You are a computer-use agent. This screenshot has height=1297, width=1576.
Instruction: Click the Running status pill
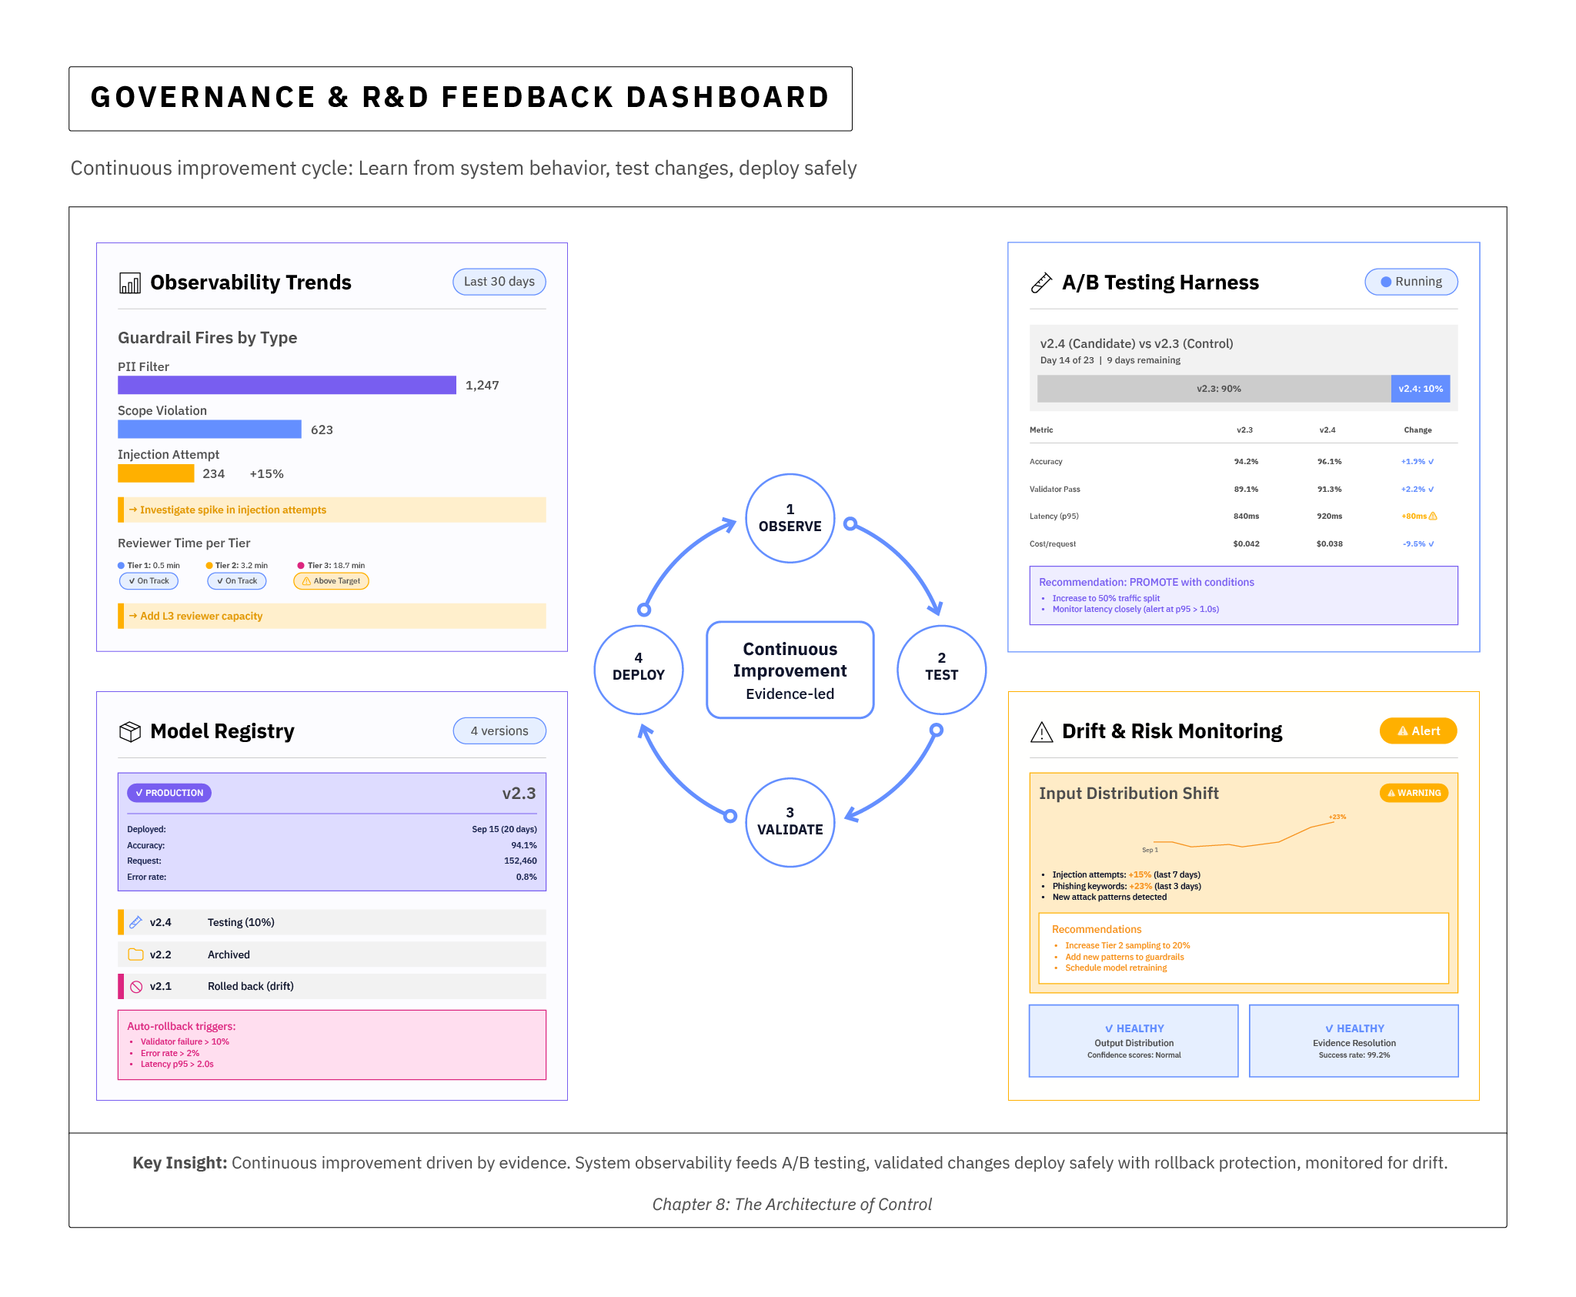coord(1411,282)
